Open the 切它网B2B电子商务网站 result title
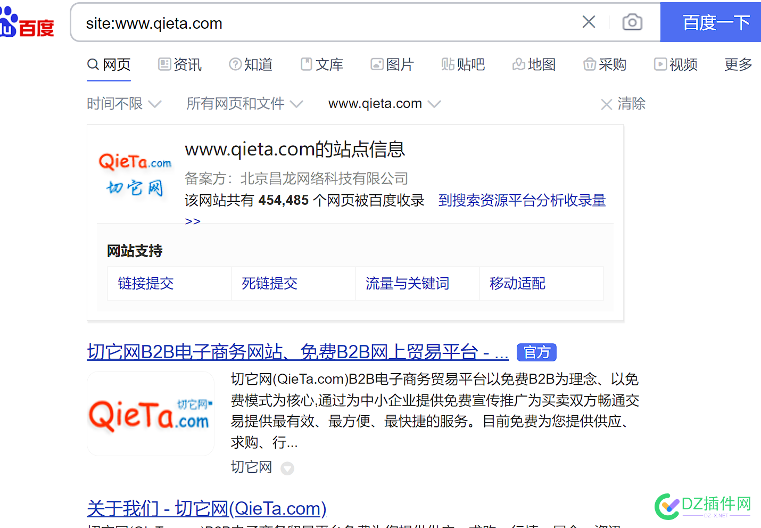Viewport: 761px width, 528px height. [x=297, y=352]
